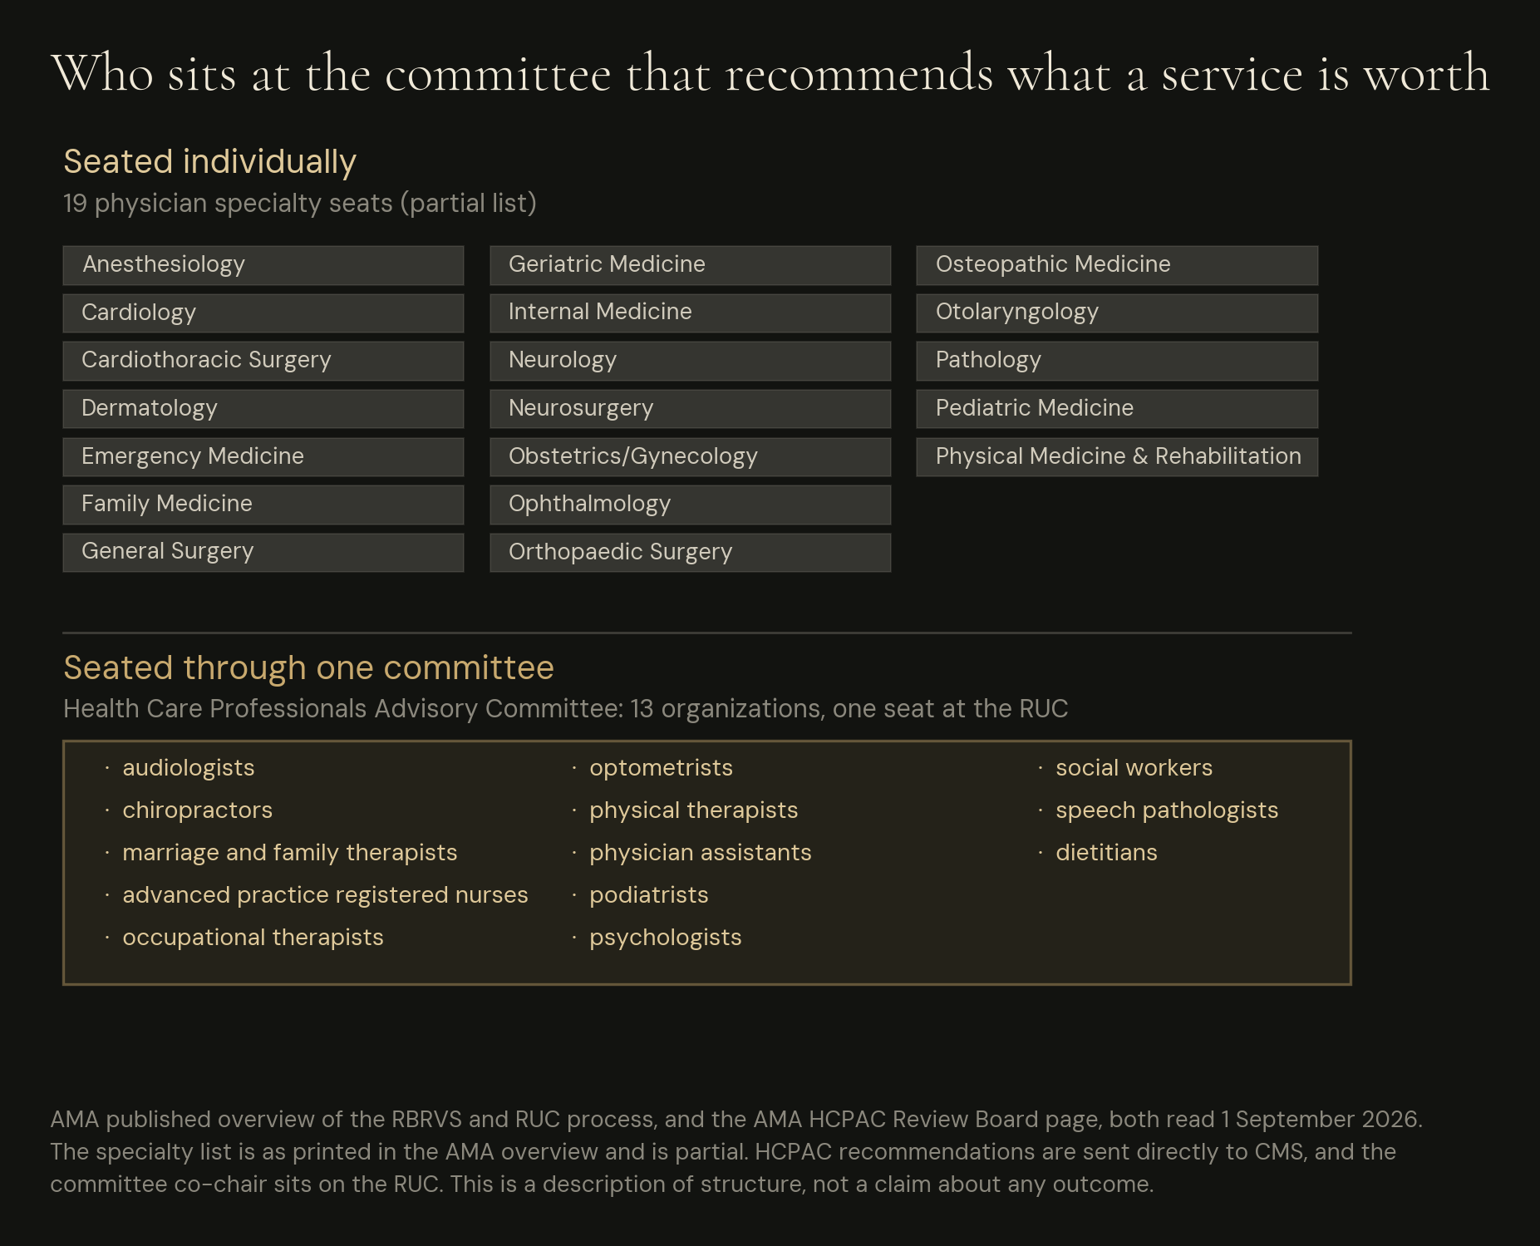Click the General Surgery box

pyautogui.click(x=263, y=553)
